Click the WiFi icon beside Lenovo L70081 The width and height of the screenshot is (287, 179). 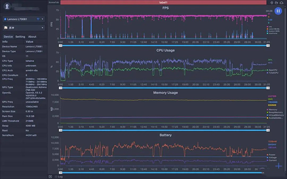(38, 19)
